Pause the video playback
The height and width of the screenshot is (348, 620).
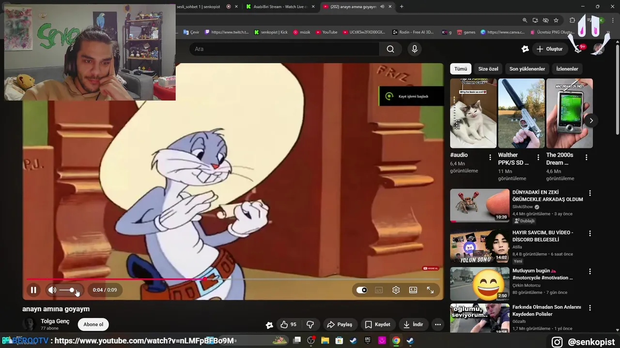[x=33, y=290]
